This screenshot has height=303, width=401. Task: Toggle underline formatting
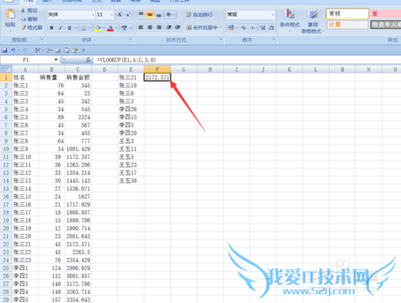click(69, 27)
